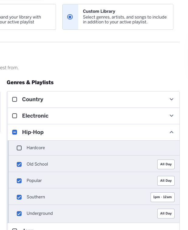Check the Country genre checkbox
The height and width of the screenshot is (230, 188).
point(15,99)
